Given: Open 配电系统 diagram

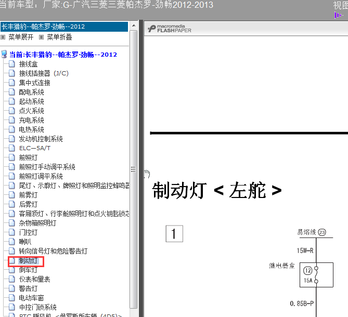Looking at the screenshot, I should tap(31, 92).
